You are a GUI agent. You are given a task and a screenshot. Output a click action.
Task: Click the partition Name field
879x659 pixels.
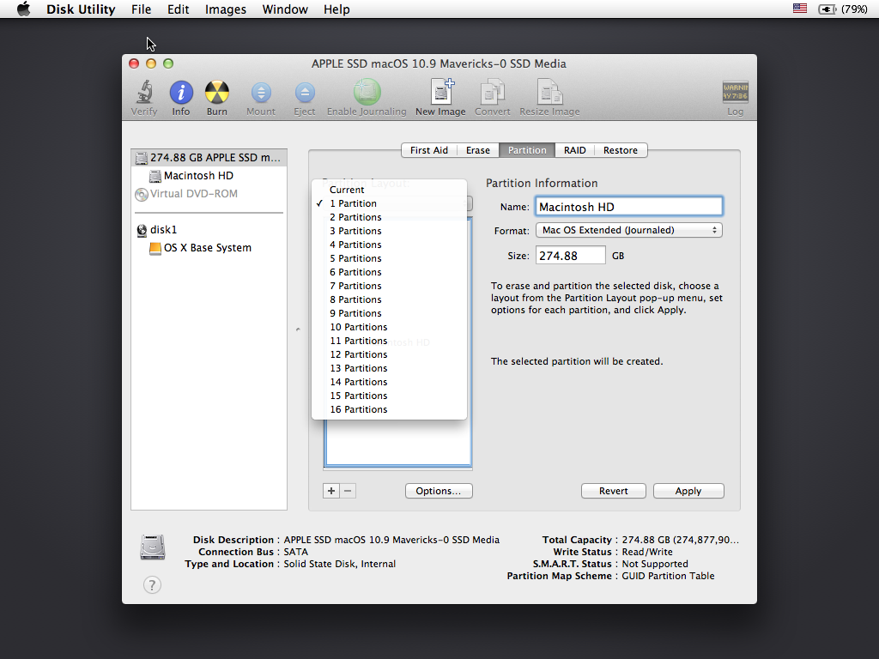tap(629, 207)
